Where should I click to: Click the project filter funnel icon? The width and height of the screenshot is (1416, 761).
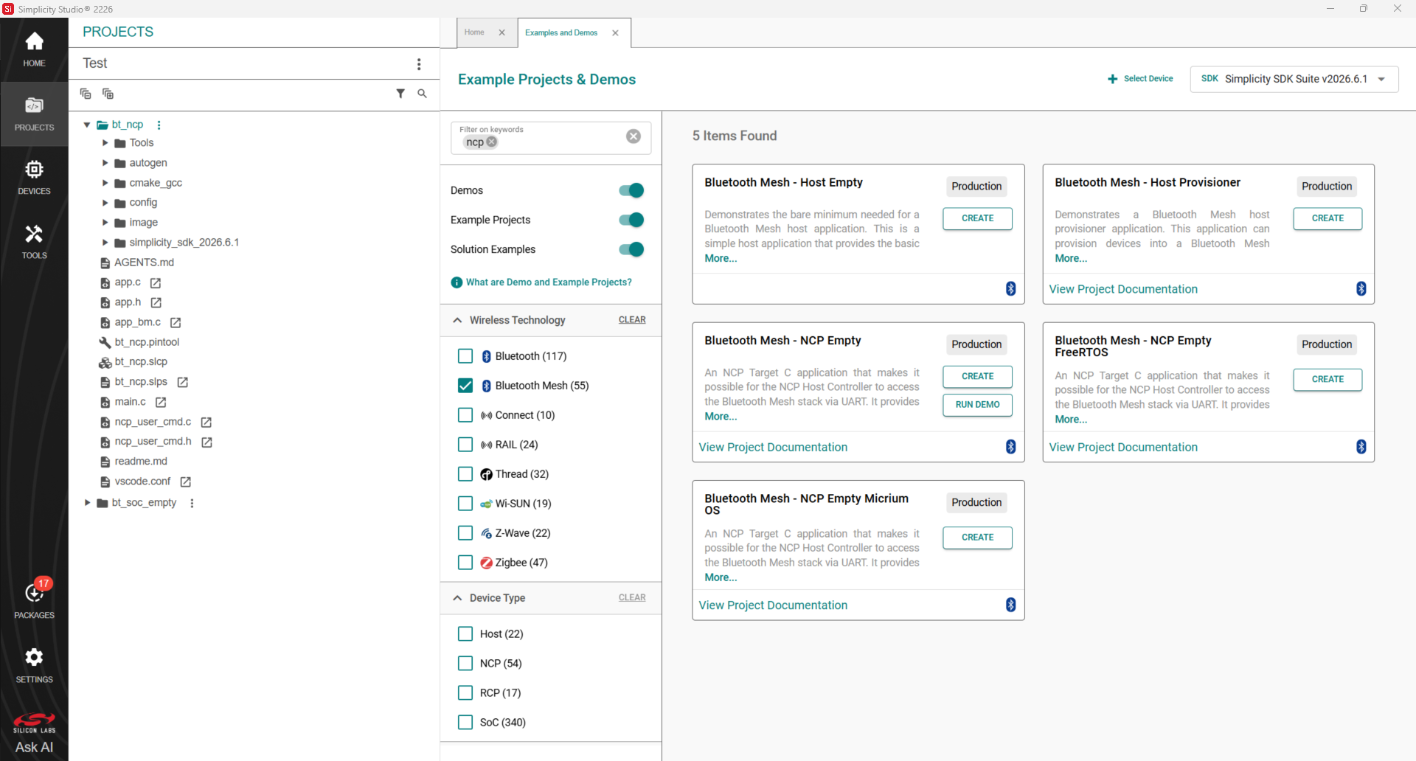tap(400, 94)
